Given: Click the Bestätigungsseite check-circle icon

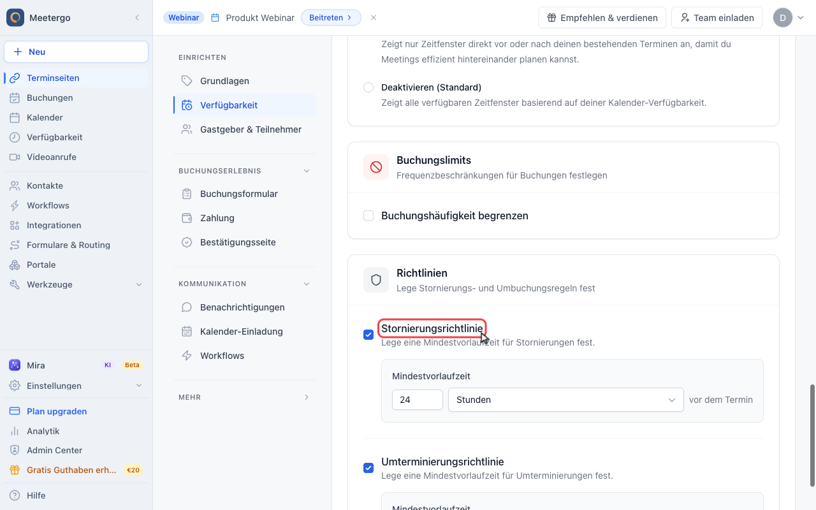Looking at the screenshot, I should [x=187, y=242].
